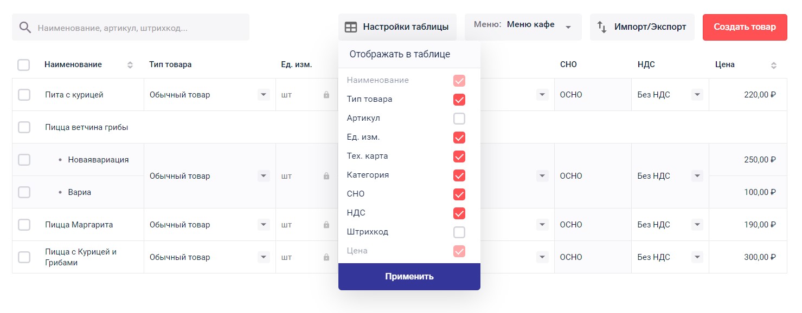Uncheck Тип товара column checkbox

pyautogui.click(x=459, y=100)
